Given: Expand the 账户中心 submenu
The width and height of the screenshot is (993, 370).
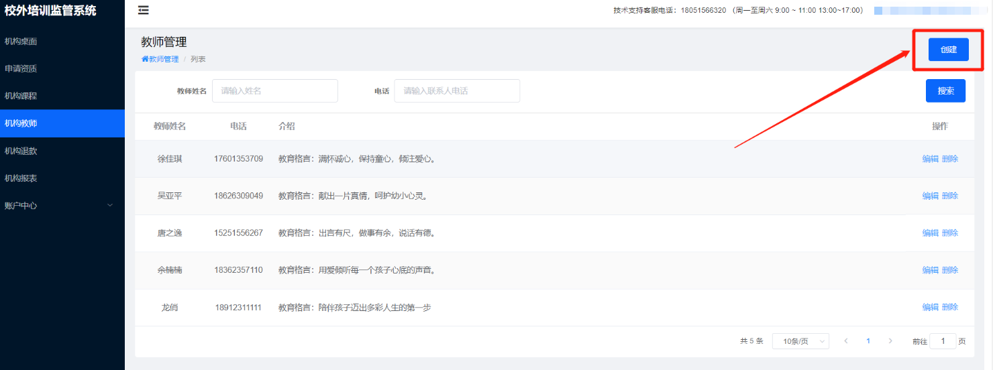Looking at the screenshot, I should 62,206.
